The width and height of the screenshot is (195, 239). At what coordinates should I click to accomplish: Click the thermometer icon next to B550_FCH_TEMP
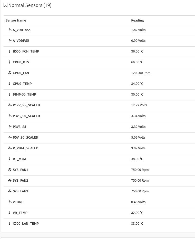tap(10, 51)
